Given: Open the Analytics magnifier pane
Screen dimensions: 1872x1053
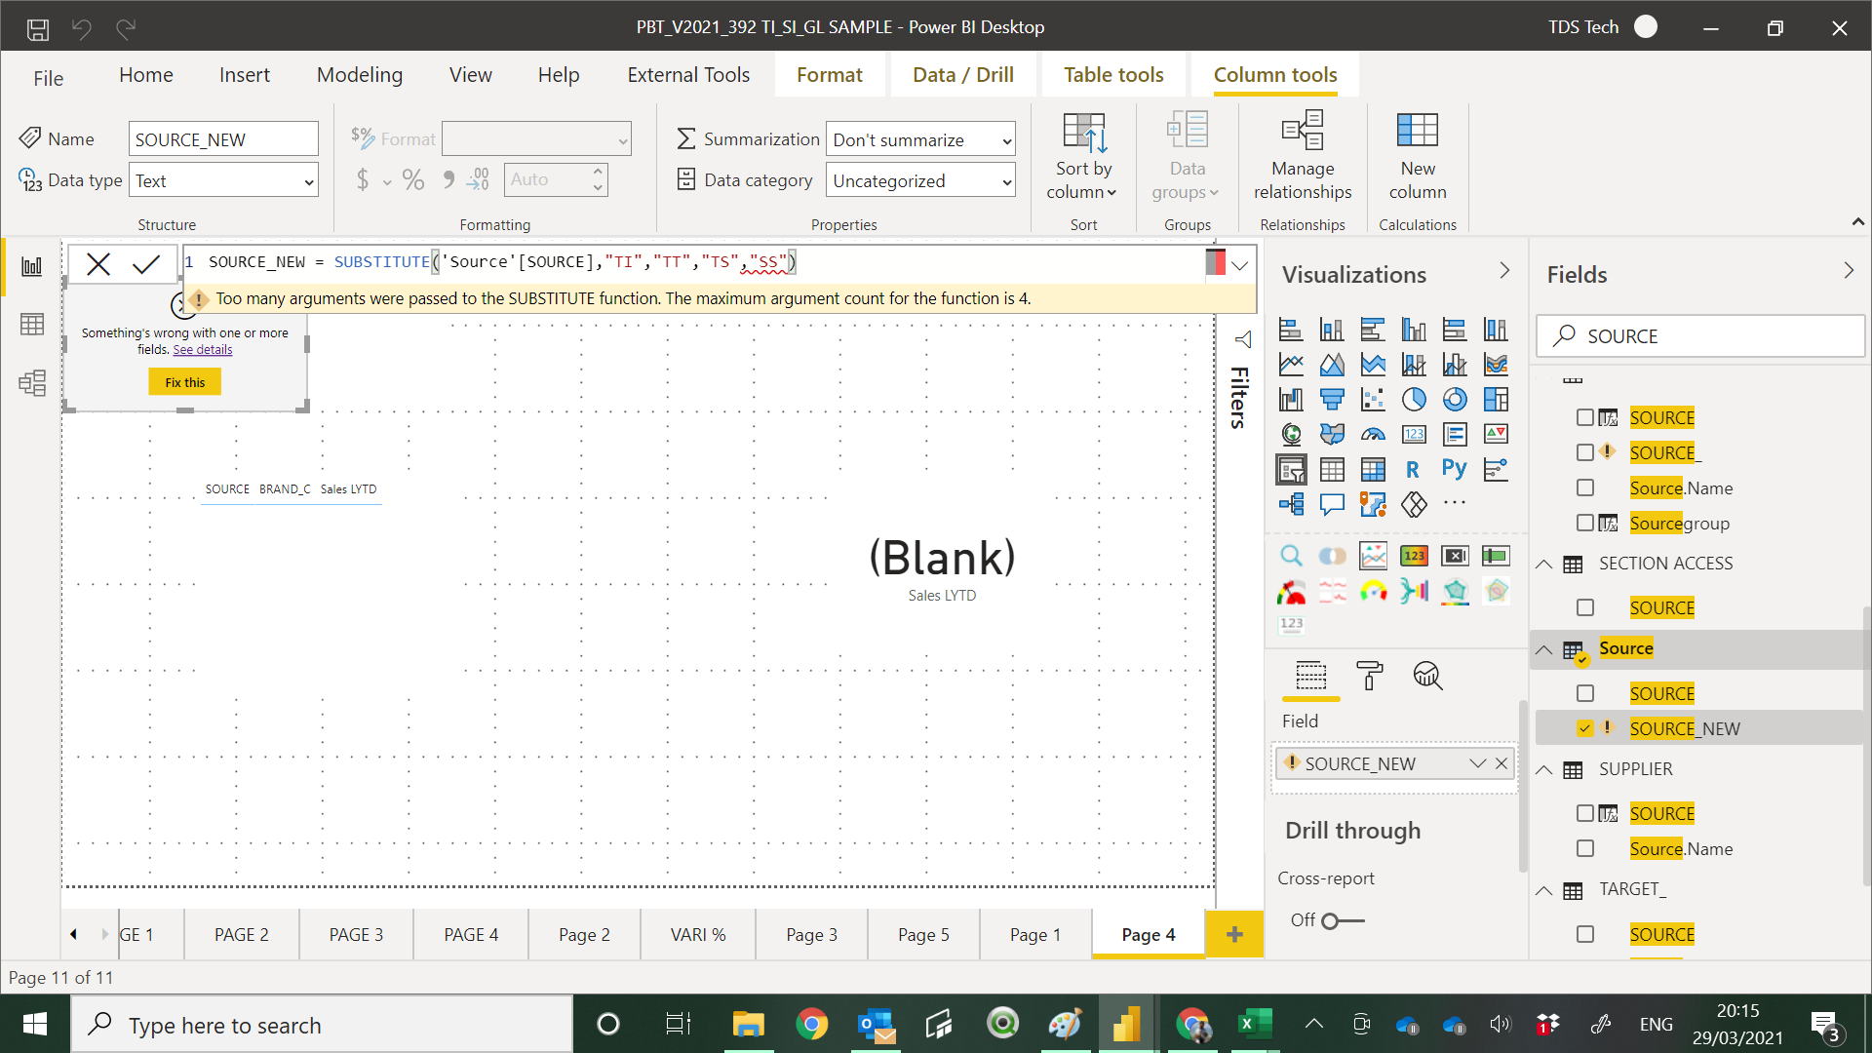Looking at the screenshot, I should point(1427,676).
